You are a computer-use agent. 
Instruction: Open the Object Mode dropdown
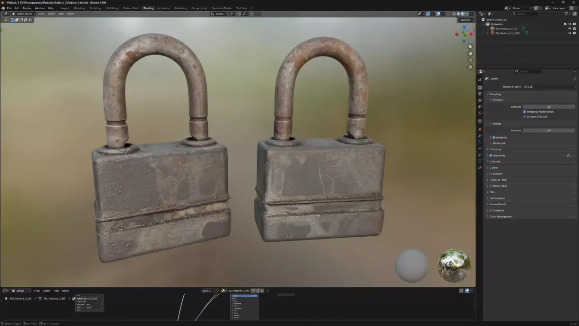(x=24, y=14)
